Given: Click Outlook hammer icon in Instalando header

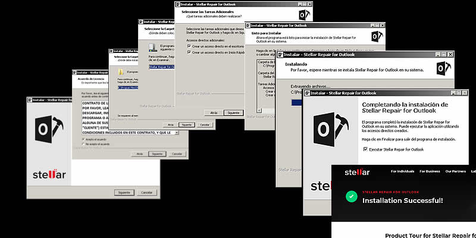Looking at the screenshot, I should point(444,68).
